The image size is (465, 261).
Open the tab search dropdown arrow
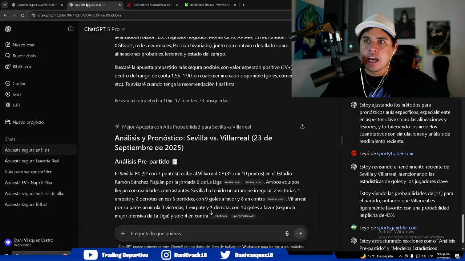point(5,5)
